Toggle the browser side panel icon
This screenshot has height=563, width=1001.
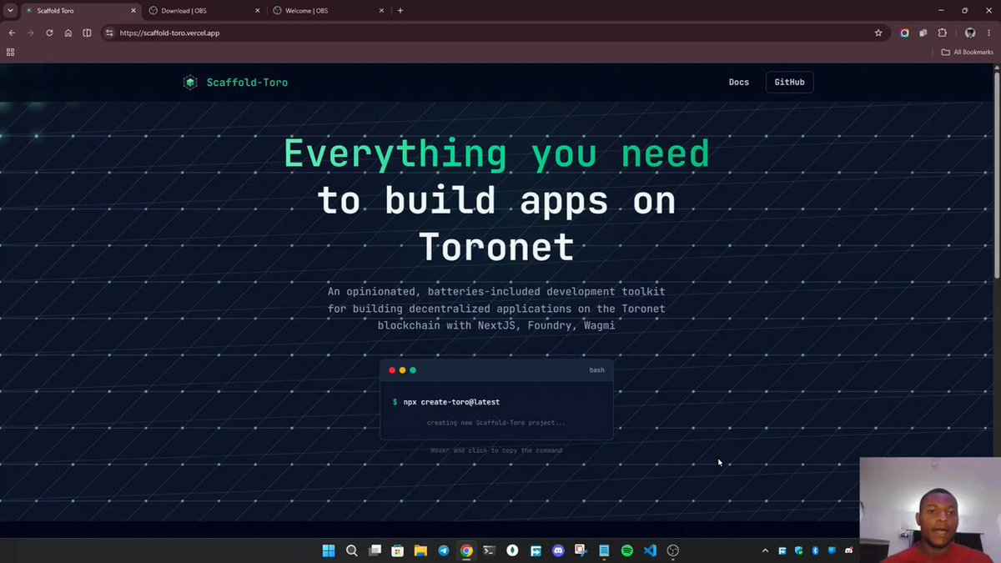(x=87, y=33)
